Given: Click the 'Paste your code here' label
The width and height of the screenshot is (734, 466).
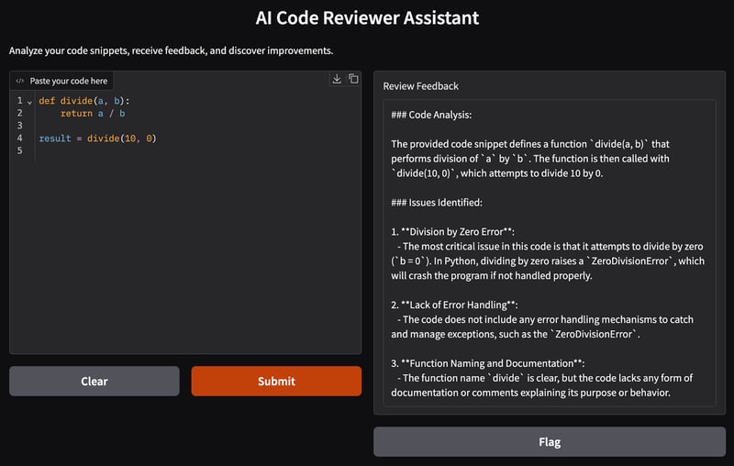Looking at the screenshot, I should [68, 81].
